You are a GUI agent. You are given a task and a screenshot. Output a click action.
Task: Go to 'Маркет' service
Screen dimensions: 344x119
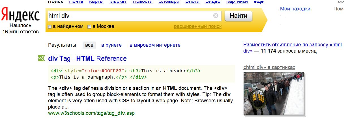pyautogui.click(x=118, y=2)
